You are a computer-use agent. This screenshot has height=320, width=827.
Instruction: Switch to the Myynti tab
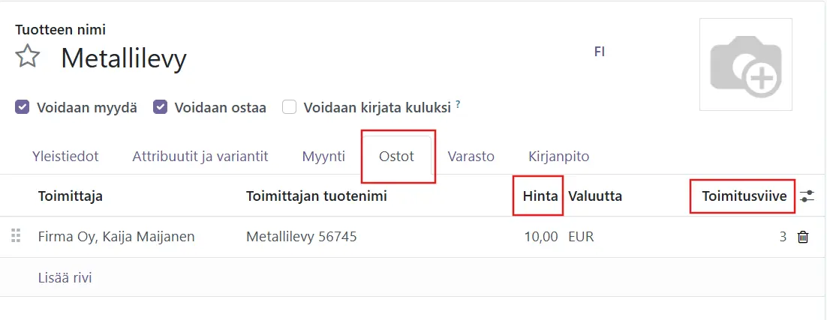[x=323, y=157]
